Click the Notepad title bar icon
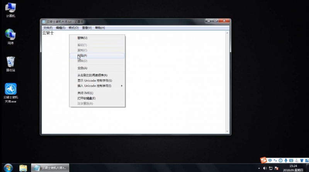309x172 pixels. coord(44,22)
